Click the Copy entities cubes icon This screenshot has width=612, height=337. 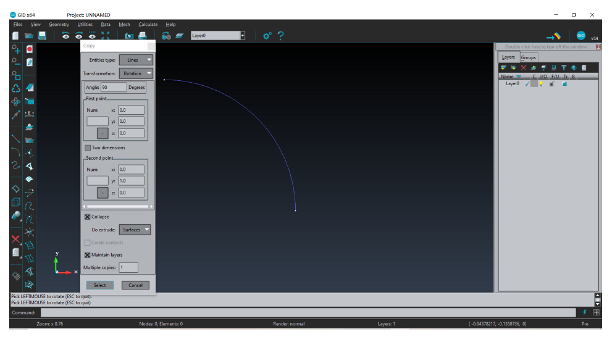[x=166, y=36]
